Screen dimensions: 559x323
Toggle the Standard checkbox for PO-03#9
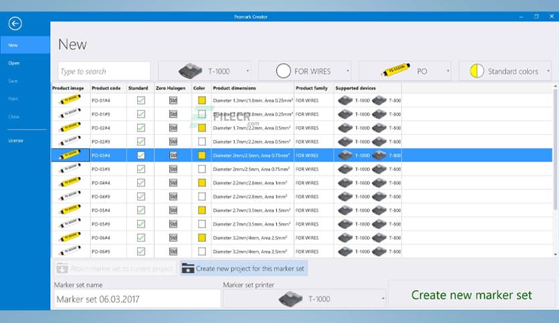click(x=141, y=169)
